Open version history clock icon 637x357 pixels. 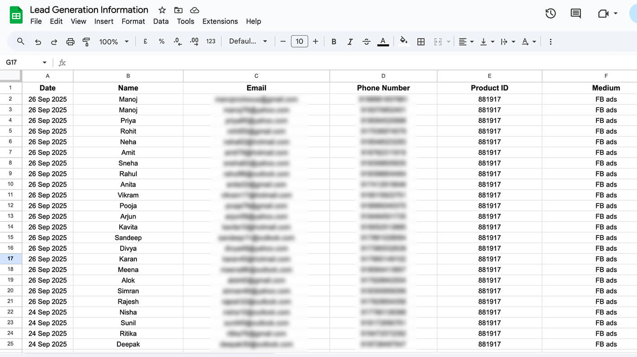550,14
